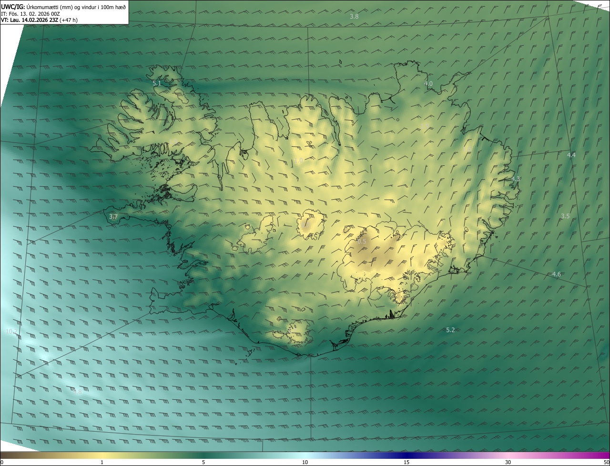Click the 0 tick label on the color scale
610x466 pixels.
(x=2, y=462)
